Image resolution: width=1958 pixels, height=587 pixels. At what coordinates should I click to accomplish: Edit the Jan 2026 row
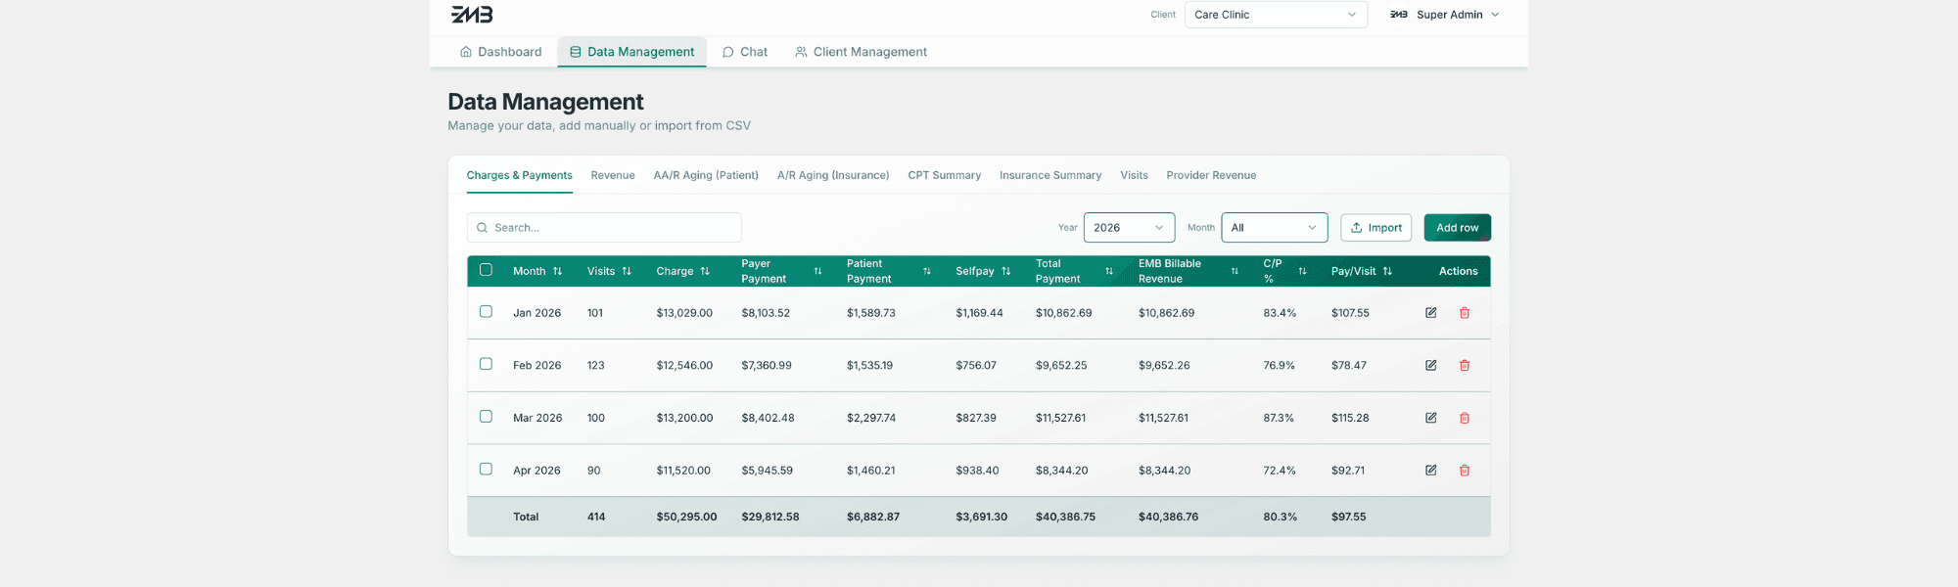tap(1430, 313)
